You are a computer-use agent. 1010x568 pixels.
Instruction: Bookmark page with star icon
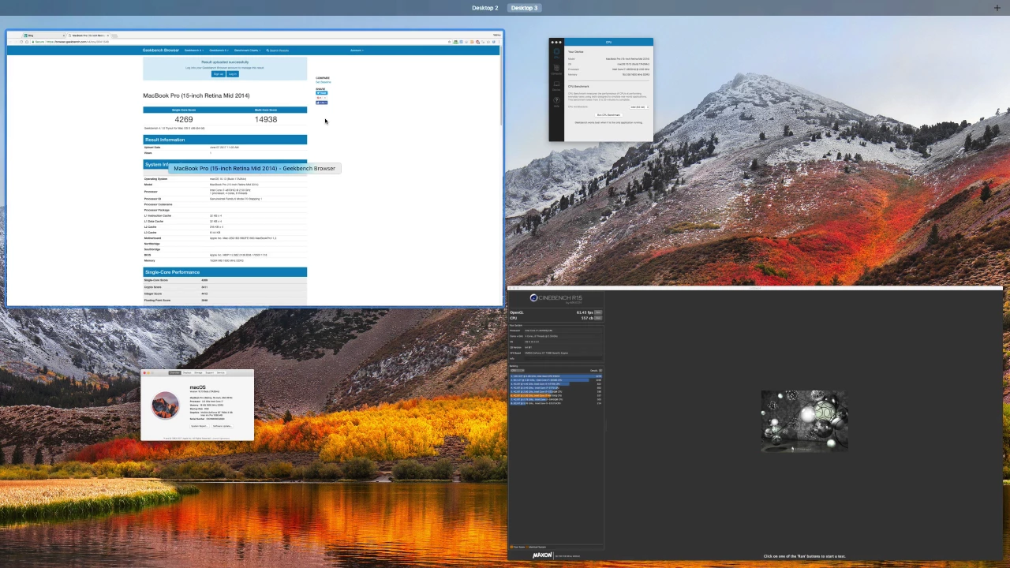coord(449,42)
